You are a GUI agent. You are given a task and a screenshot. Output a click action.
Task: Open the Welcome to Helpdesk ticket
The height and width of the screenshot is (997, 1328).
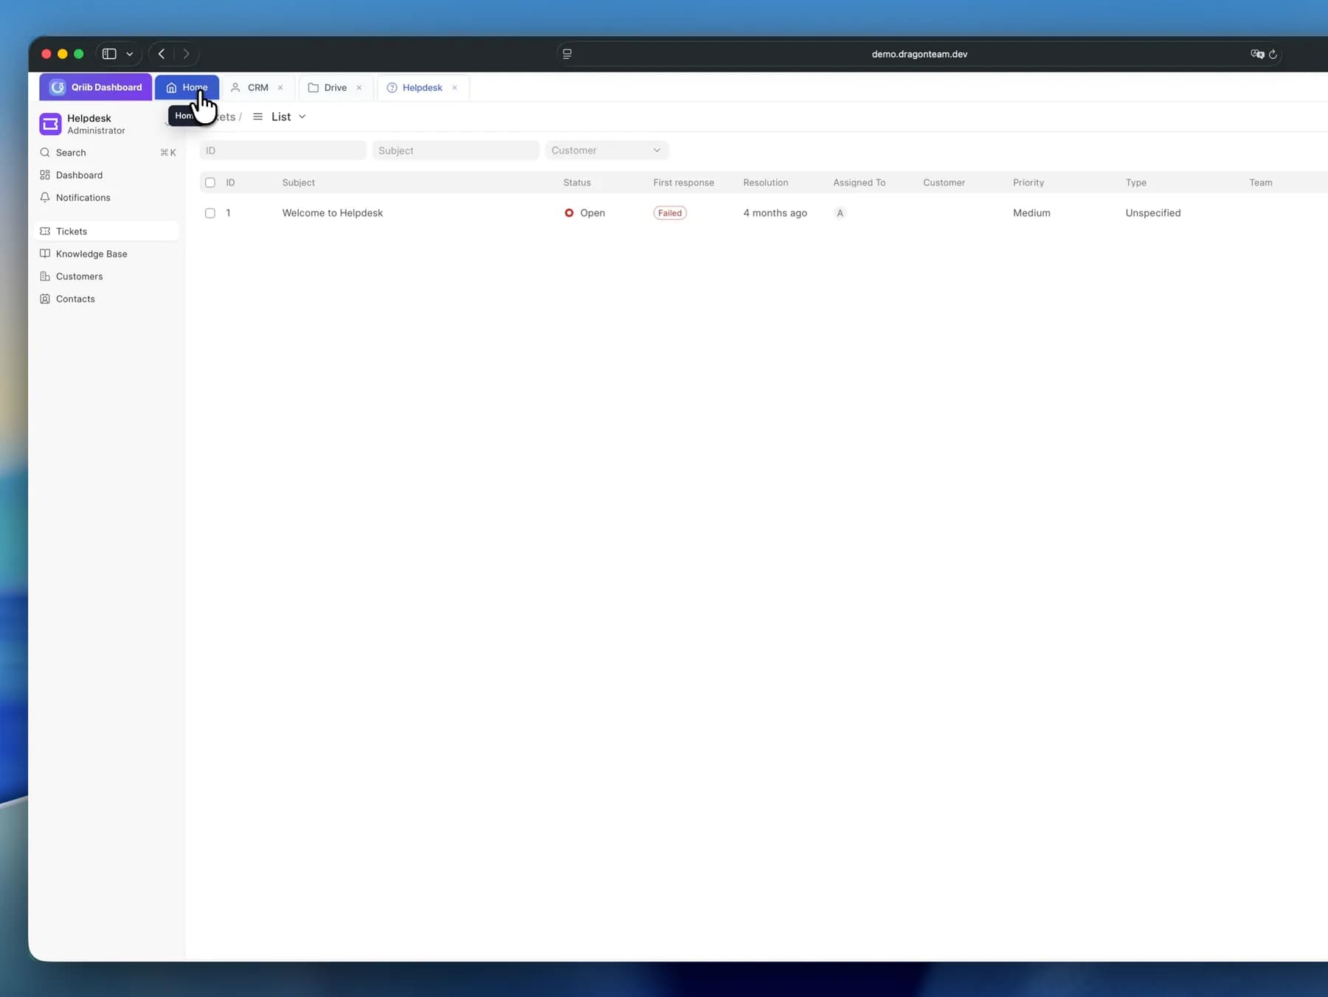(x=332, y=213)
